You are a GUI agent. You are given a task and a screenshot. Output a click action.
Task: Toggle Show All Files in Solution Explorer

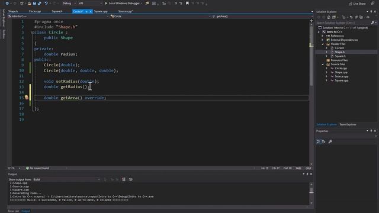361,17
